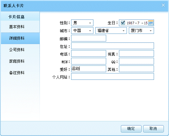
Task: Click the 取消 cancel button
Action: coord(153,129)
